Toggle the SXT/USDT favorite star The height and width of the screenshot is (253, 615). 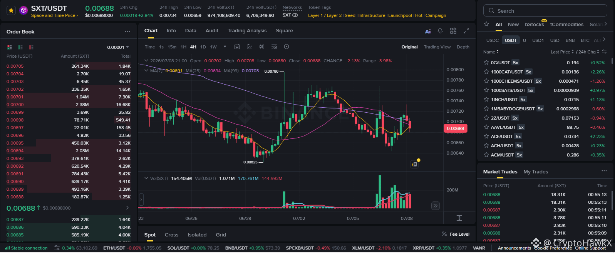[x=11, y=10]
